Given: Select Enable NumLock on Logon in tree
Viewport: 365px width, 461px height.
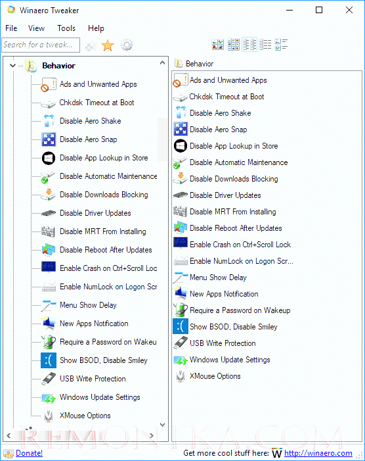Looking at the screenshot, I should [108, 287].
